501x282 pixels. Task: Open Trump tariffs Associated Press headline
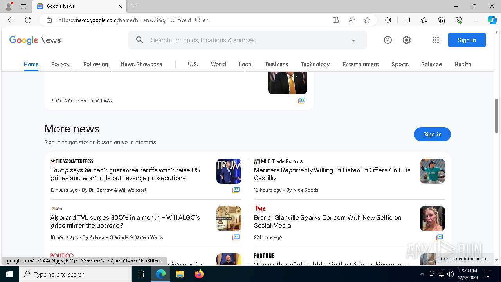click(125, 174)
